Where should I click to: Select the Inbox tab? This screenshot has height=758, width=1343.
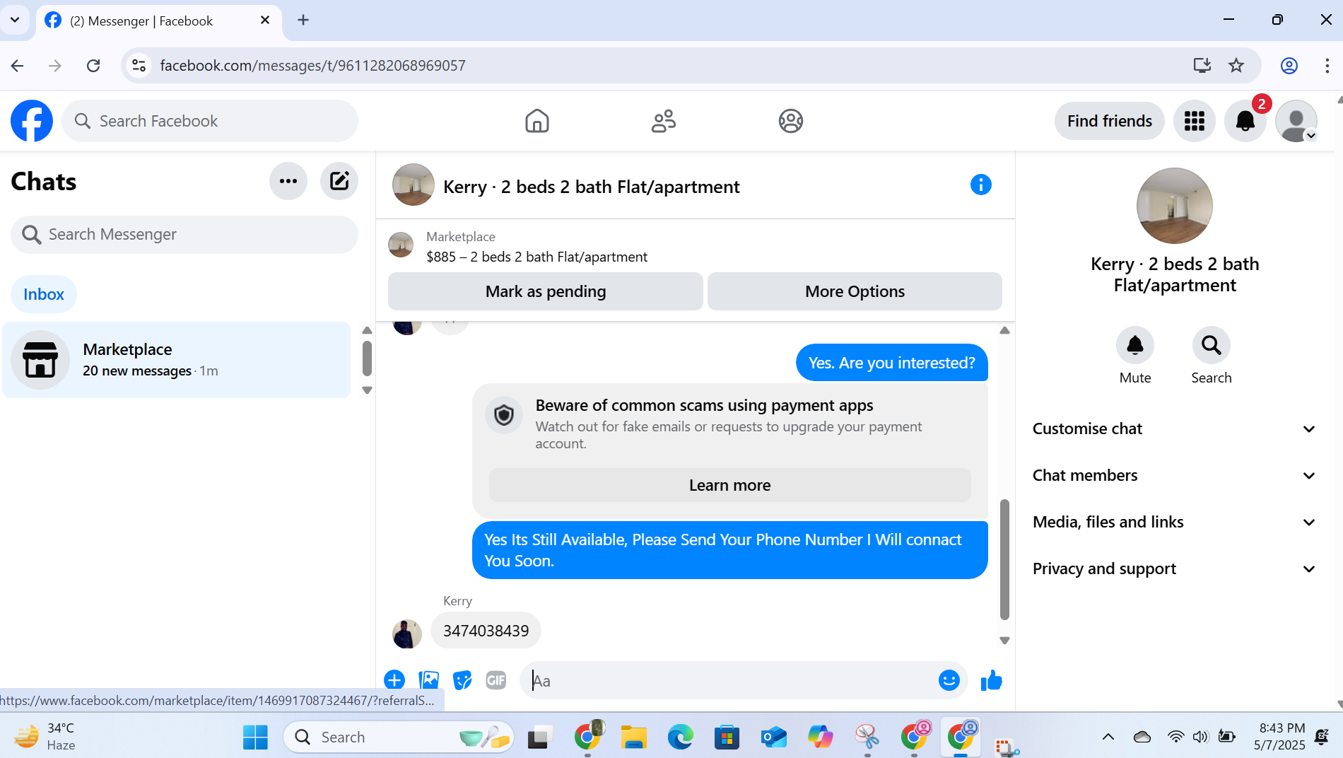click(44, 294)
